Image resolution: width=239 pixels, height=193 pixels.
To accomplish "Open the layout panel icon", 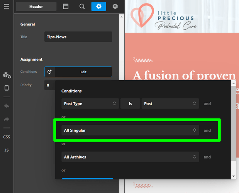I will pyautogui.click(x=66, y=7).
